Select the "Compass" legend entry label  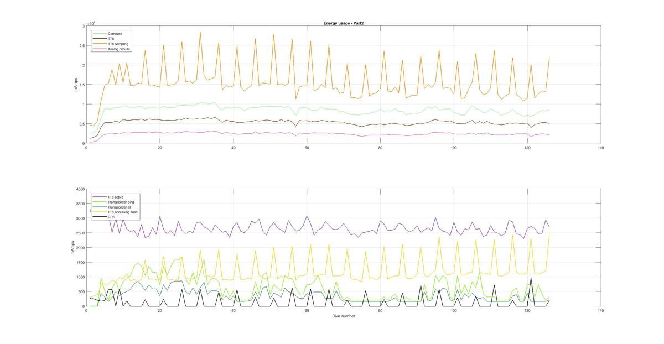click(x=115, y=34)
